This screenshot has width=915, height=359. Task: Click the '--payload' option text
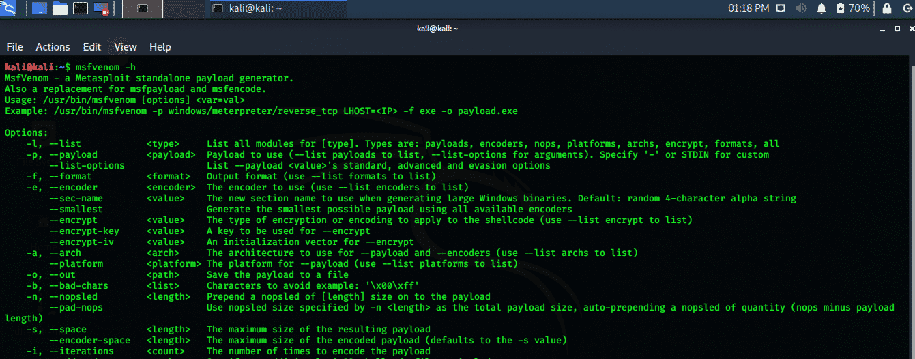pyautogui.click(x=73, y=155)
